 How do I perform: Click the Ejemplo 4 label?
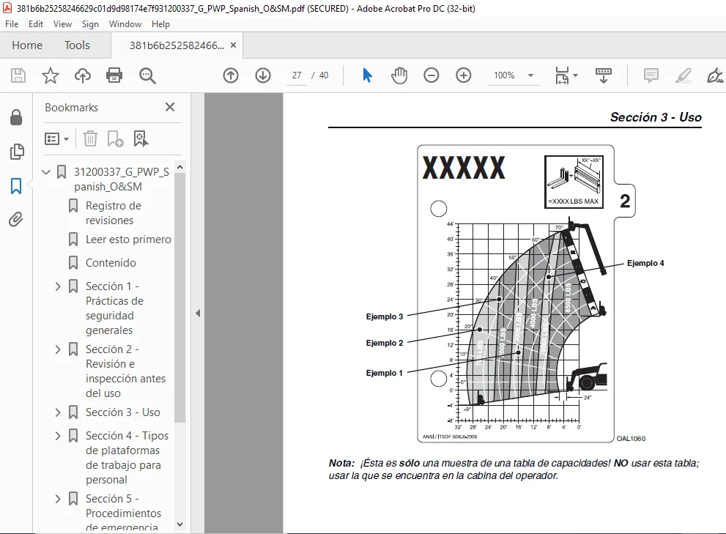tap(645, 263)
